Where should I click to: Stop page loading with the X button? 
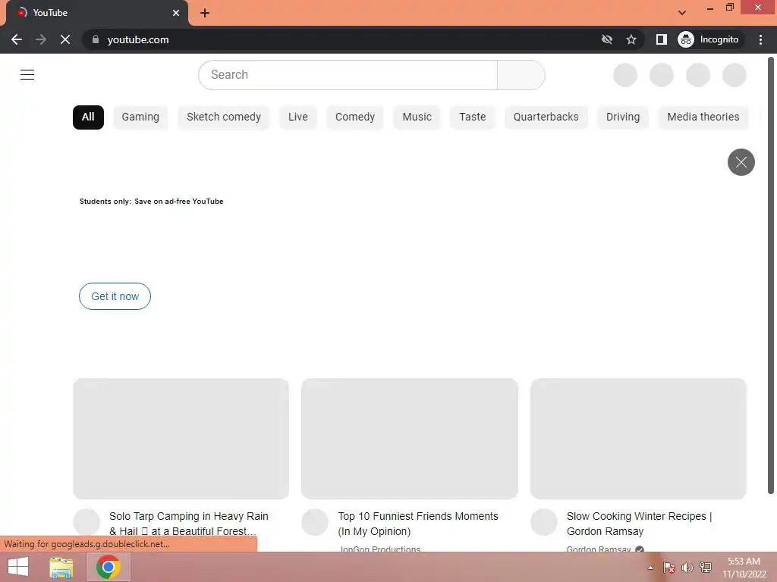(x=65, y=39)
